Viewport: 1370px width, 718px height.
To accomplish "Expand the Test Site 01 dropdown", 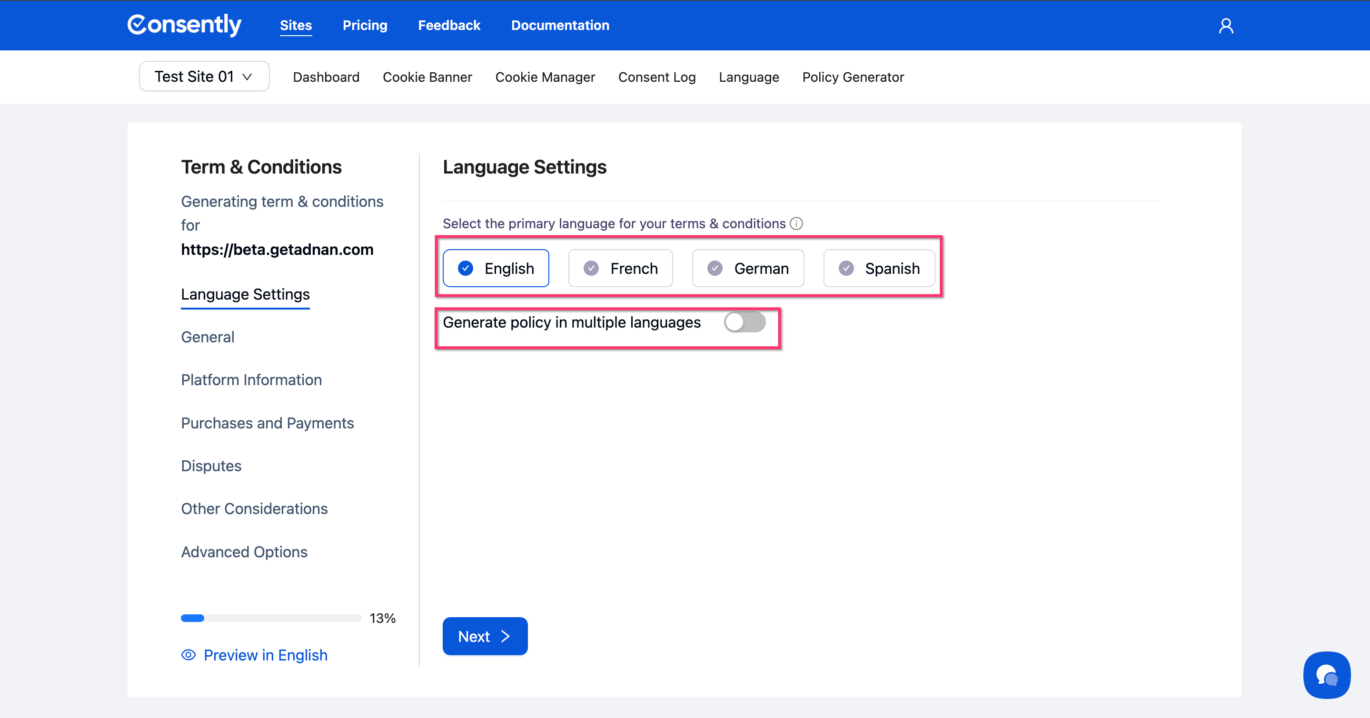I will coord(204,77).
